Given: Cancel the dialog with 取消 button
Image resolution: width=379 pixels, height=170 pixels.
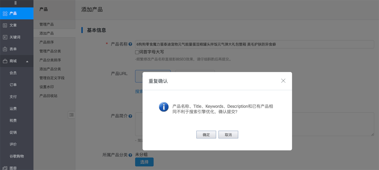Looking at the screenshot, I should click(228, 135).
